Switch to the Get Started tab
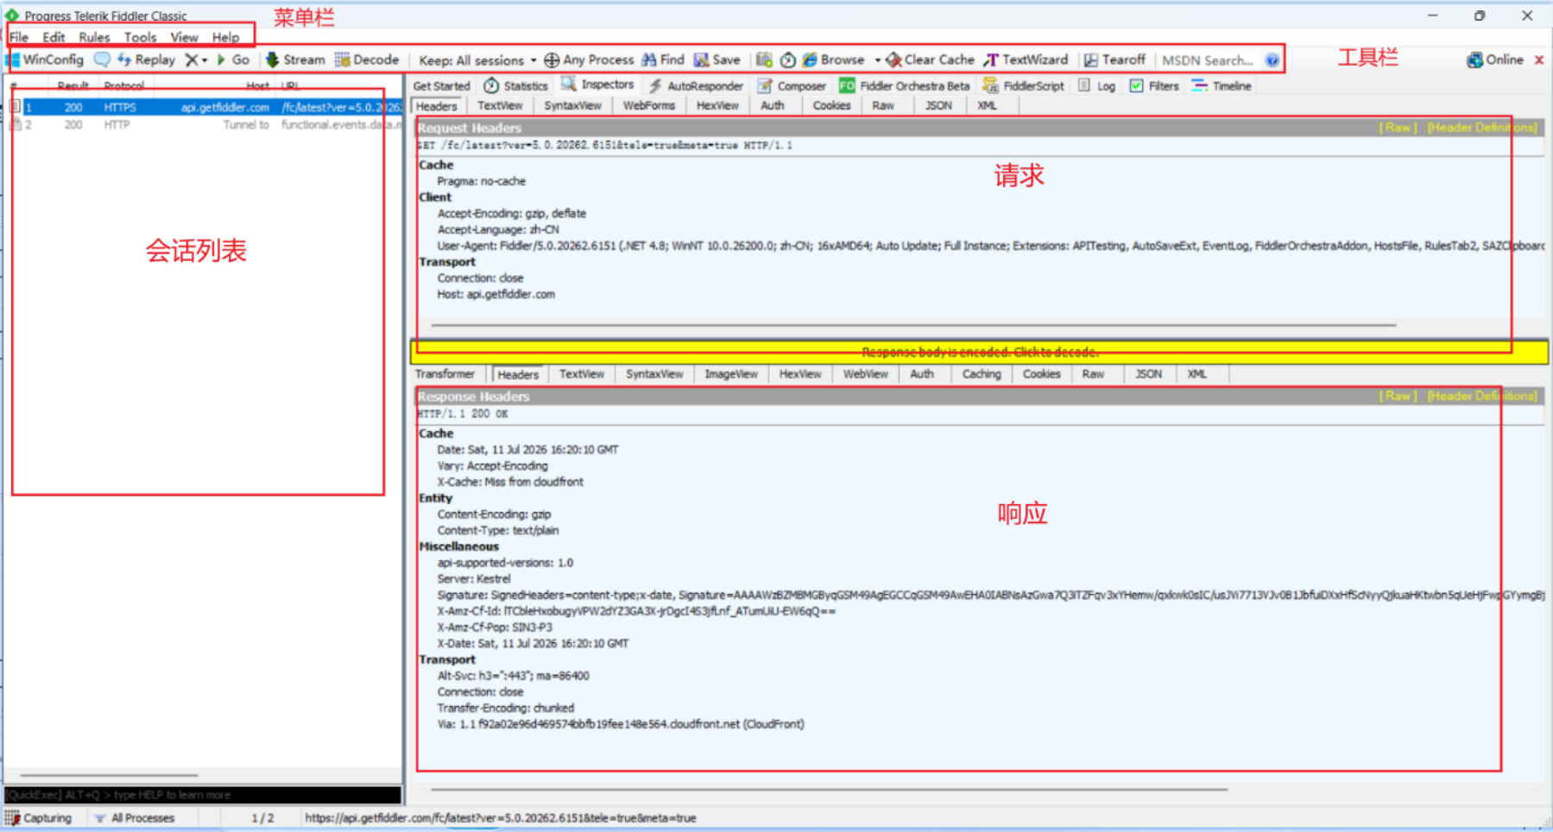 pos(441,85)
